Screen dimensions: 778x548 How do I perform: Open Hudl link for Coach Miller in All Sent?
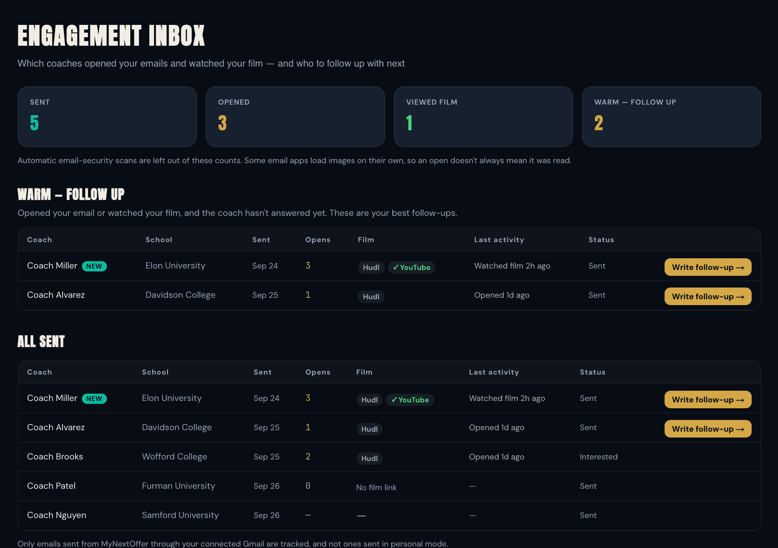tap(370, 400)
